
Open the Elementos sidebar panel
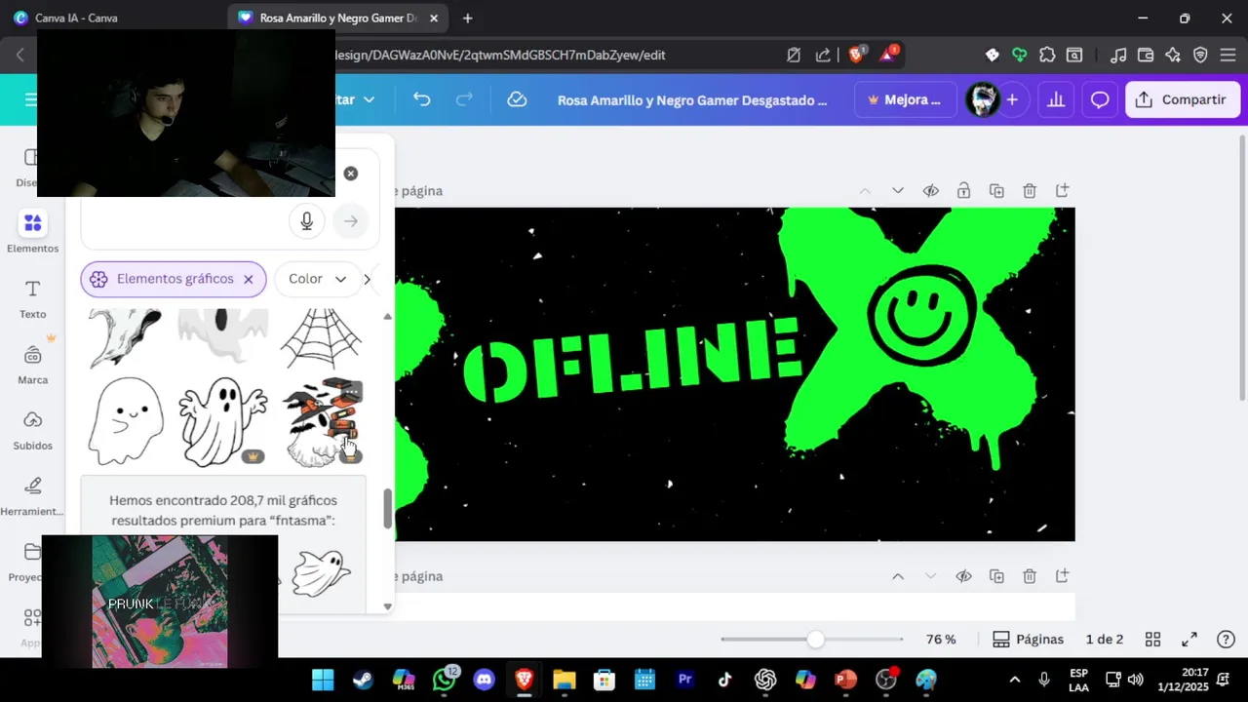pos(32,232)
